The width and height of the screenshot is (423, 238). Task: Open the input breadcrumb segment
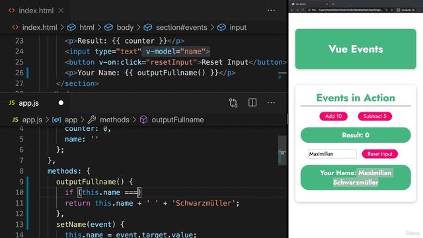tap(238, 27)
